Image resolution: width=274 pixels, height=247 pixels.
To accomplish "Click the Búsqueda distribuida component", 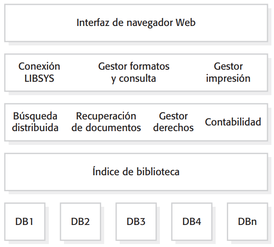I will tap(35, 122).
